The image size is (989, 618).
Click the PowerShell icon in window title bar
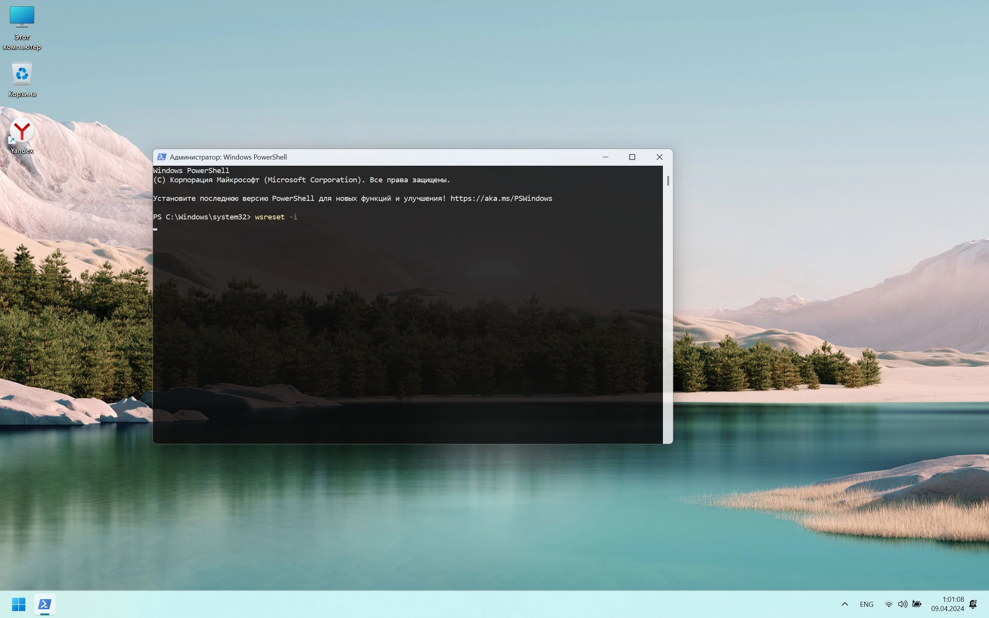[162, 157]
